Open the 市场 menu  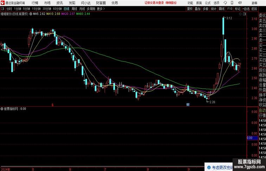(x=47, y=3)
